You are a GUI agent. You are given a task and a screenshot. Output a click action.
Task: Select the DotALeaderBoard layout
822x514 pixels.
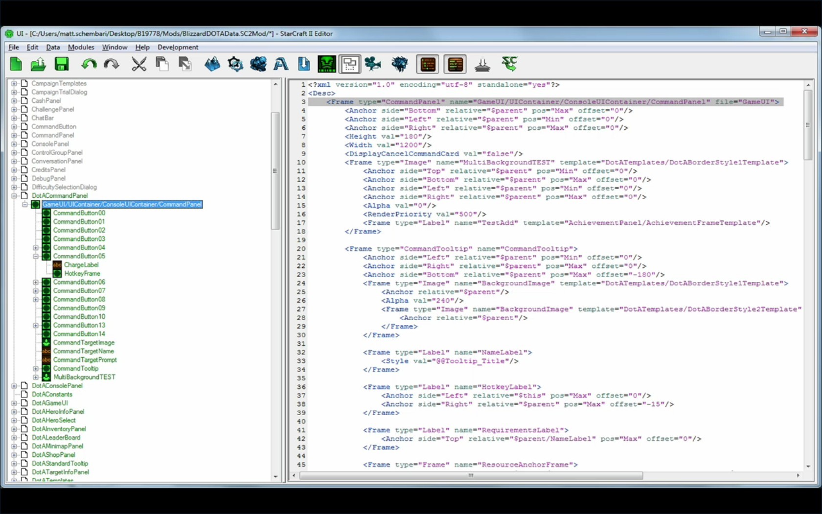click(x=56, y=438)
